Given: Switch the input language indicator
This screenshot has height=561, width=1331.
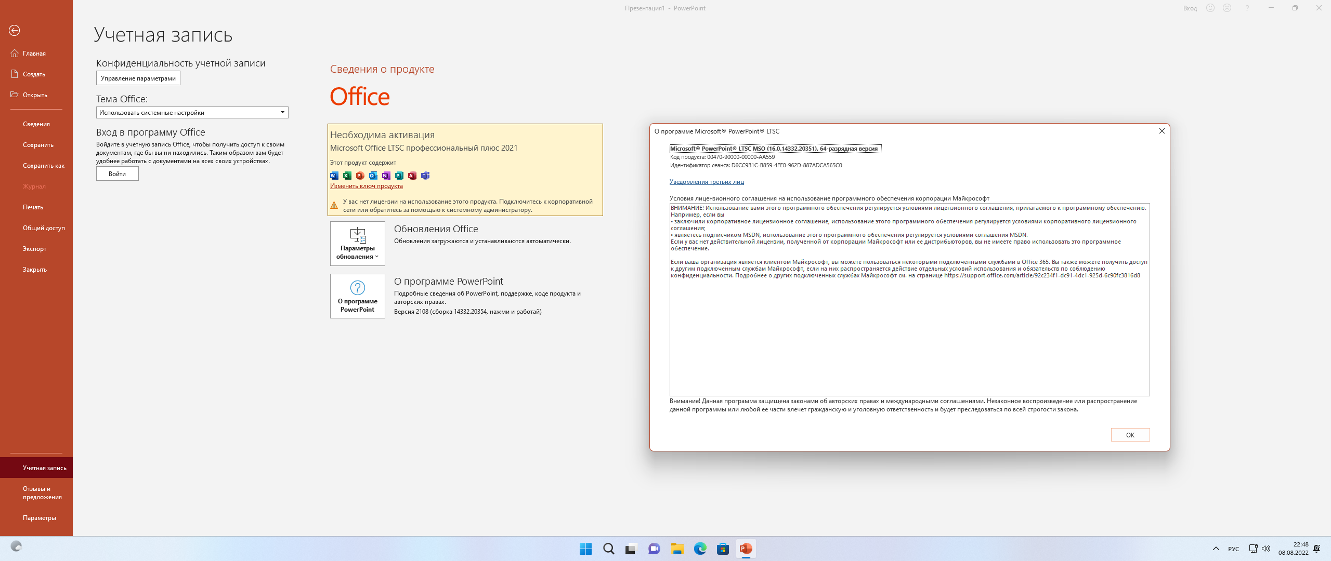Looking at the screenshot, I should tap(1234, 549).
